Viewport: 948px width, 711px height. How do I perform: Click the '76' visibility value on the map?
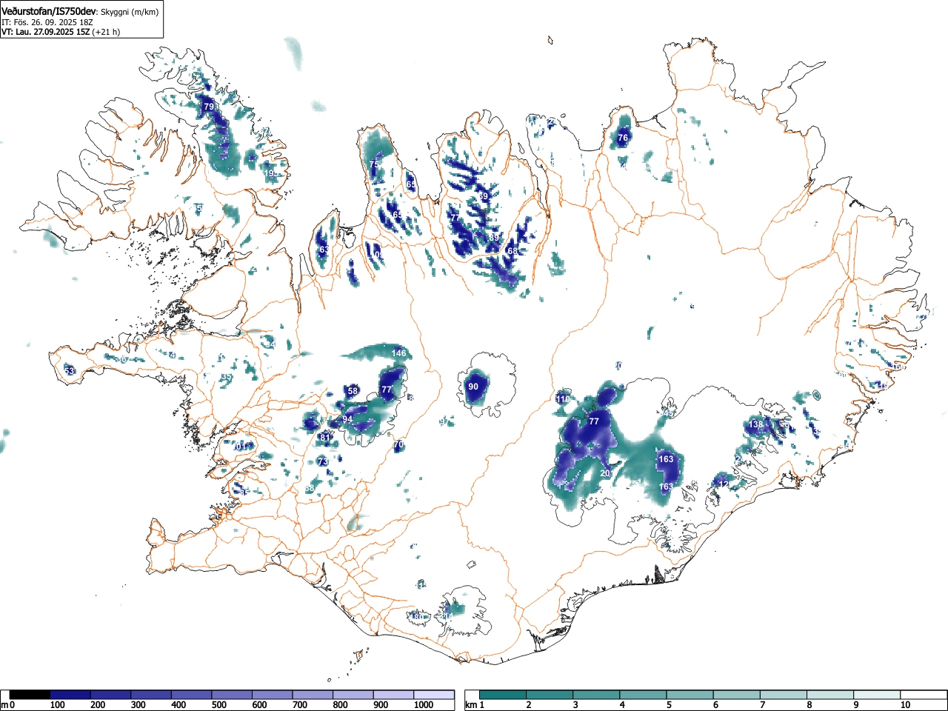[623, 138]
